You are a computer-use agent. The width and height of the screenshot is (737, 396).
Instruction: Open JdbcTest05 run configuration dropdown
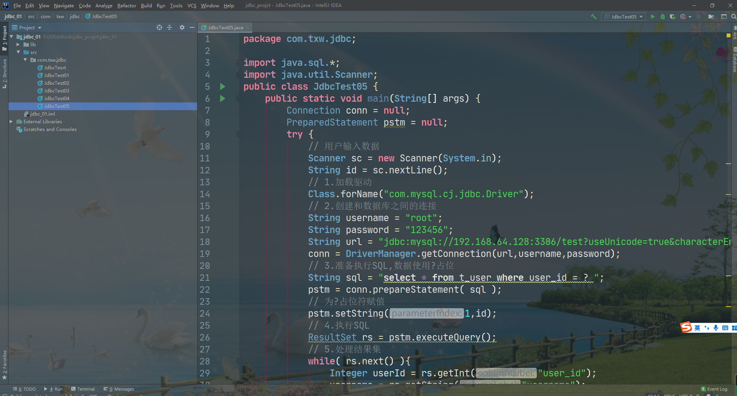[623, 17]
